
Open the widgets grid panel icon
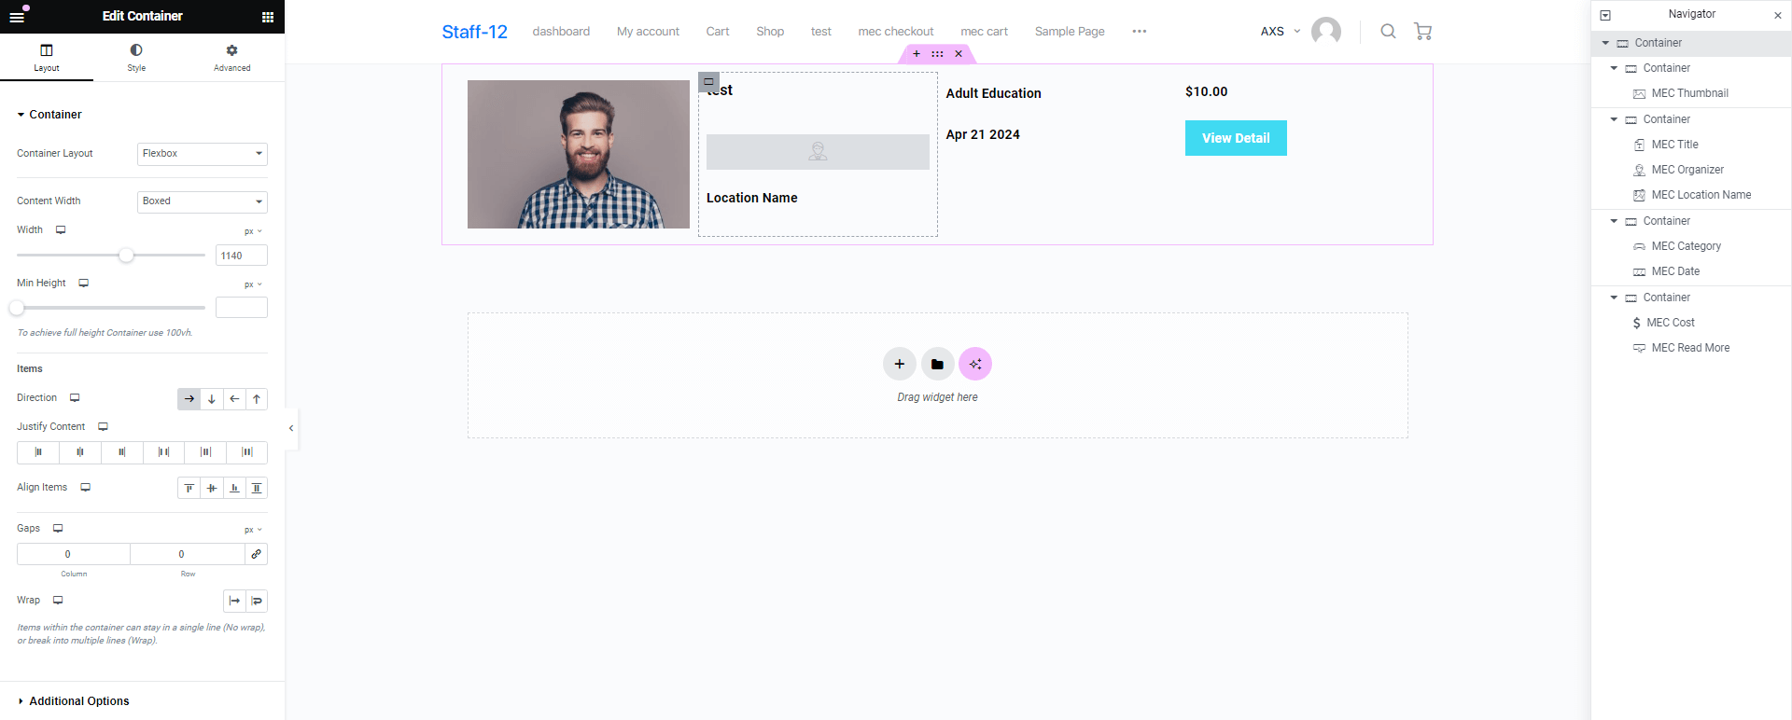point(268,17)
